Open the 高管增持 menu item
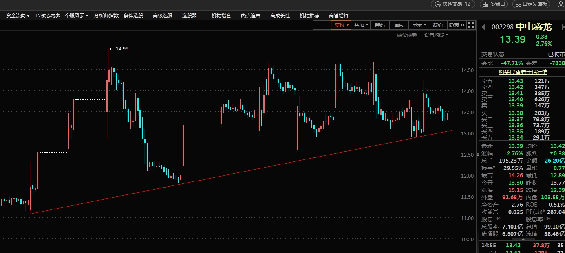Screen dimensions: 565x253 pyautogui.click(x=339, y=16)
